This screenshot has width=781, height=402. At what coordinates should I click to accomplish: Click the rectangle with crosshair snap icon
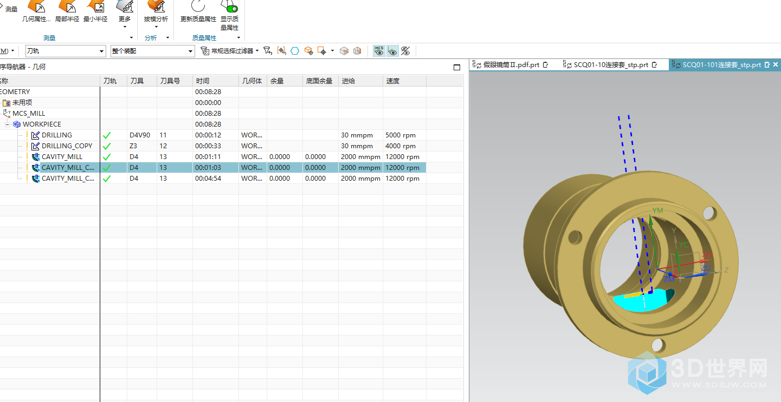322,51
